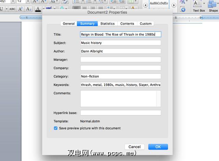
Task: Click into the Title field
Action: pyautogui.click(x=121, y=34)
